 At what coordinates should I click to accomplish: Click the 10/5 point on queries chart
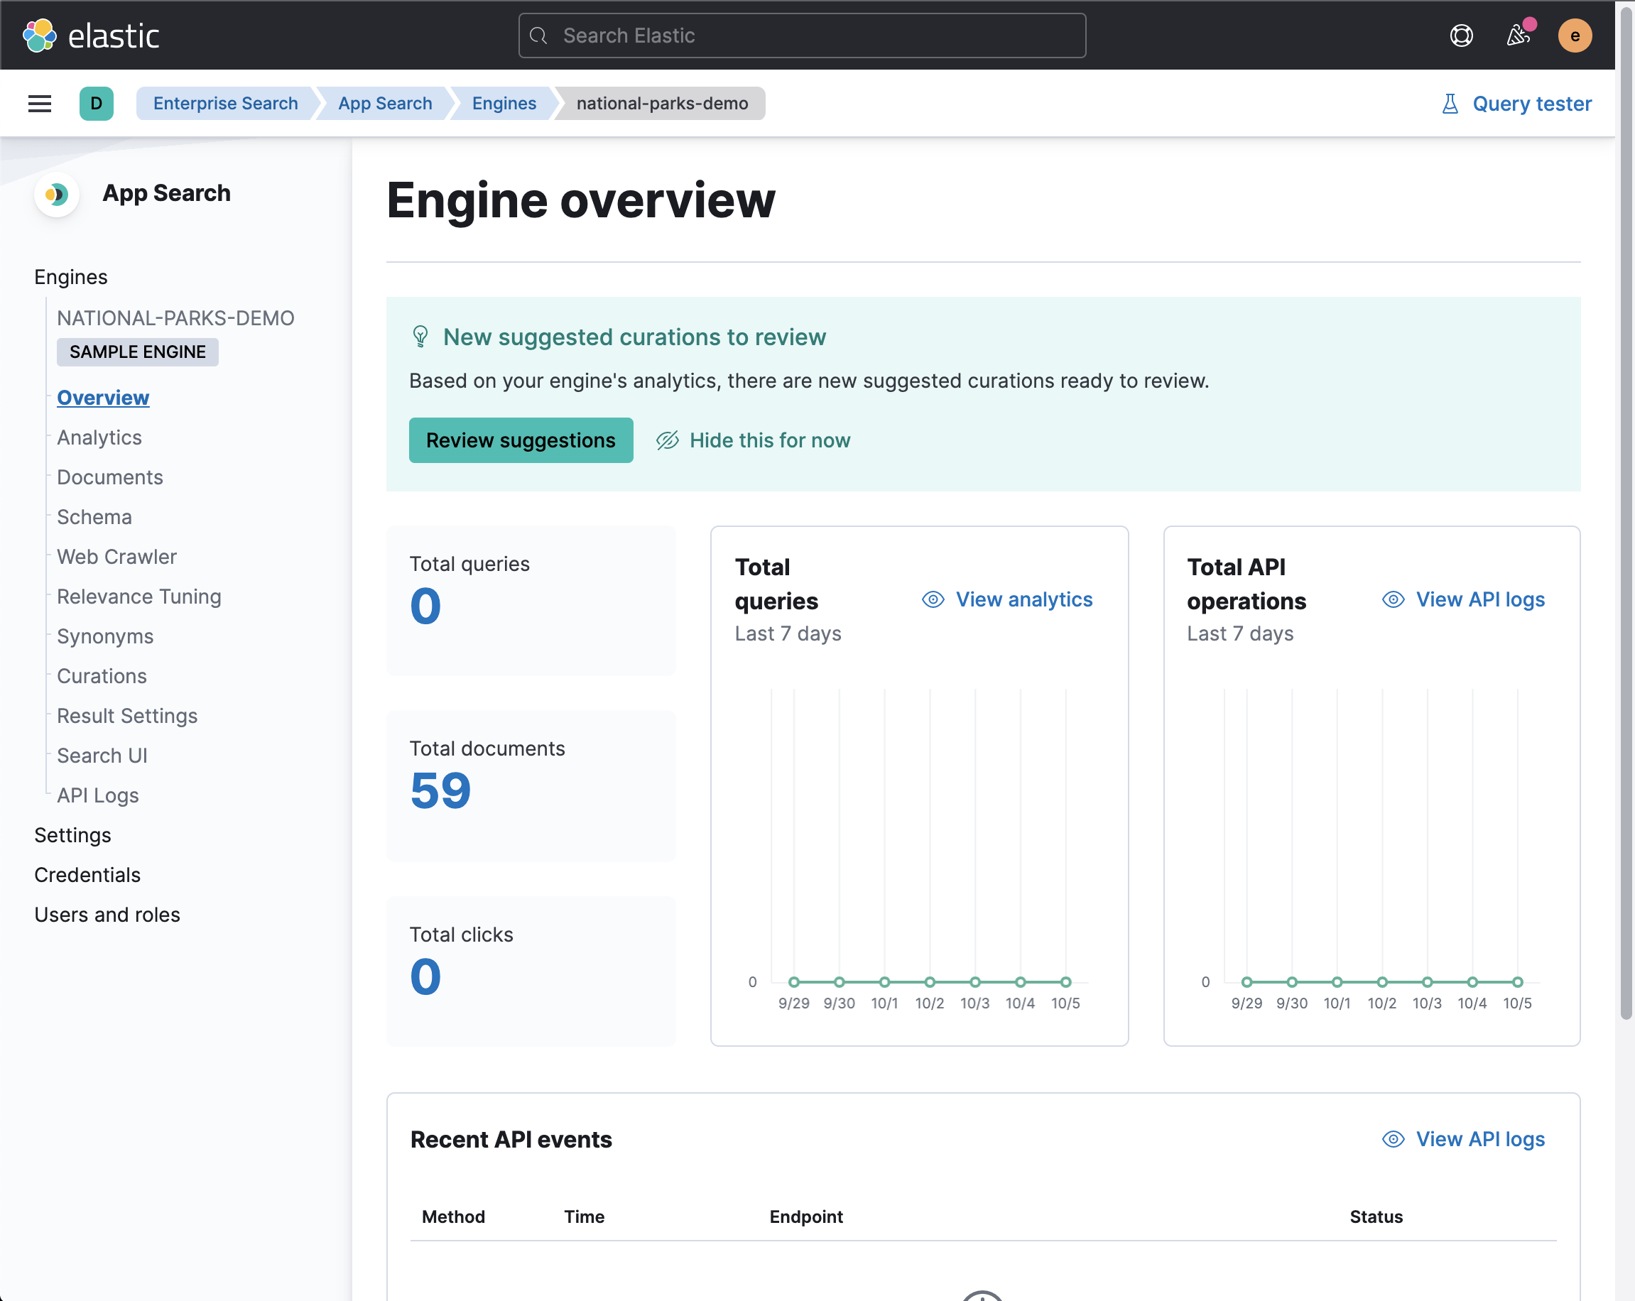pos(1065,982)
